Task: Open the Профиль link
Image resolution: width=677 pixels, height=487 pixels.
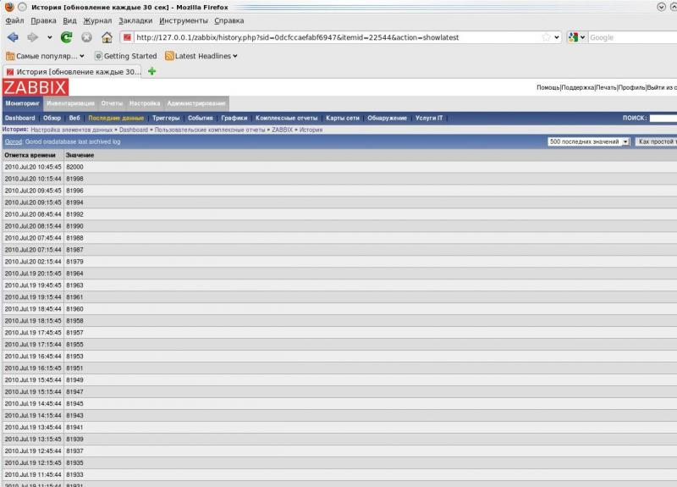Action: [x=631, y=88]
